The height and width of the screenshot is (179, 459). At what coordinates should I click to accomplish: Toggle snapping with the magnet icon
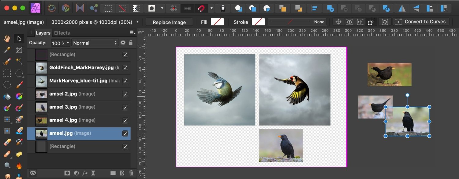(202, 8)
